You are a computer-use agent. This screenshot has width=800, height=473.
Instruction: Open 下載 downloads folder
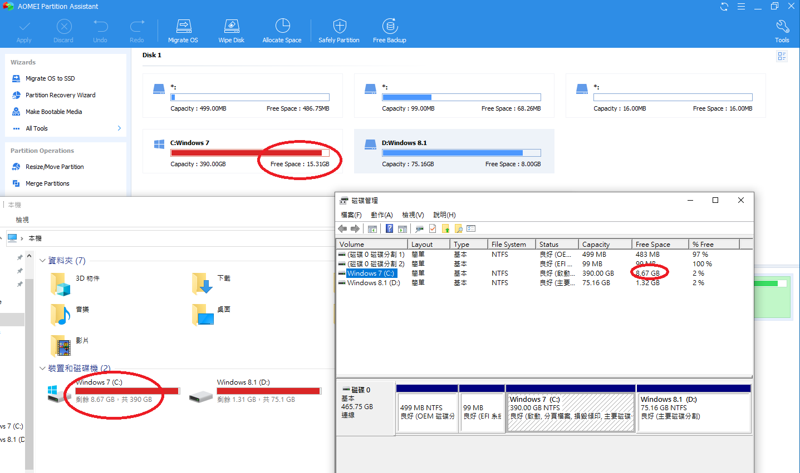click(x=211, y=283)
